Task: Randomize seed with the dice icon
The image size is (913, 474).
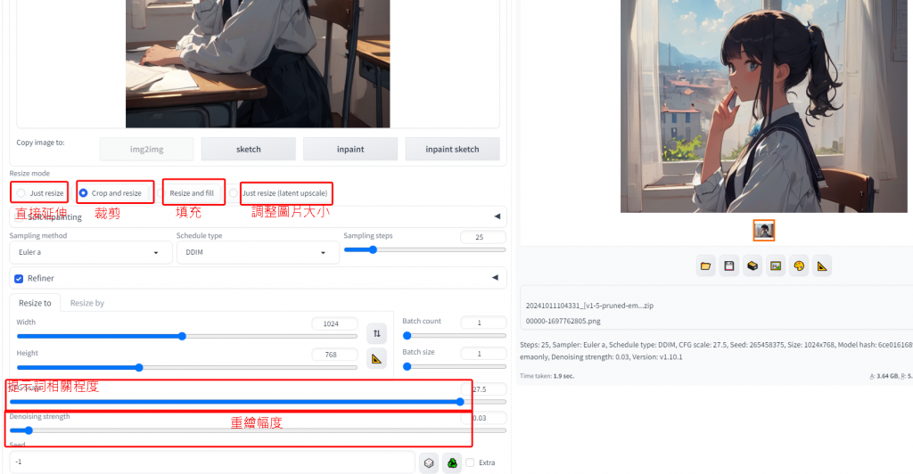Action: click(x=429, y=463)
